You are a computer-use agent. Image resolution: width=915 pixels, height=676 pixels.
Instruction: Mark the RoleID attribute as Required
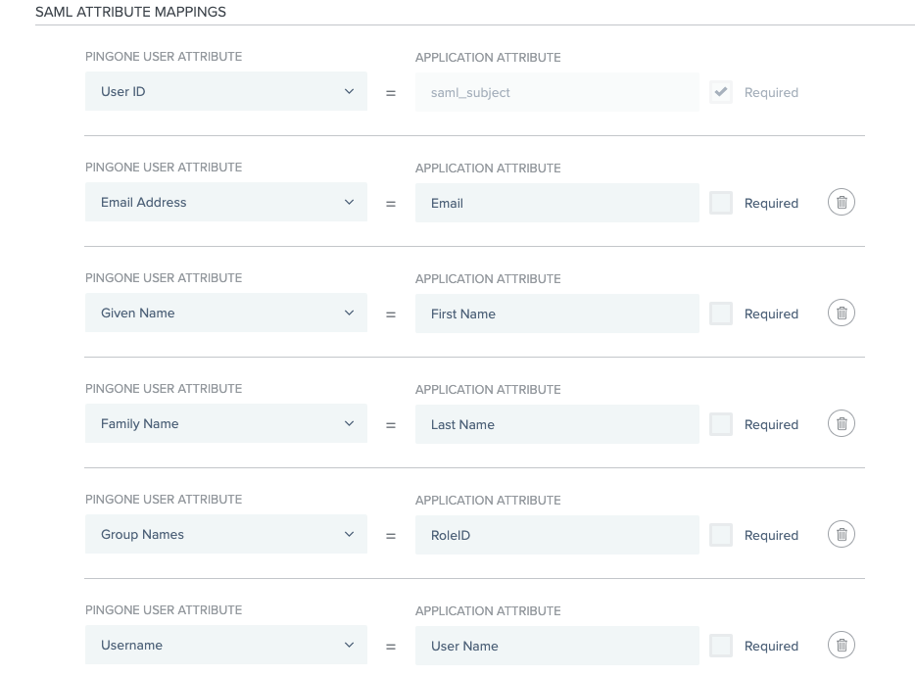tap(721, 535)
